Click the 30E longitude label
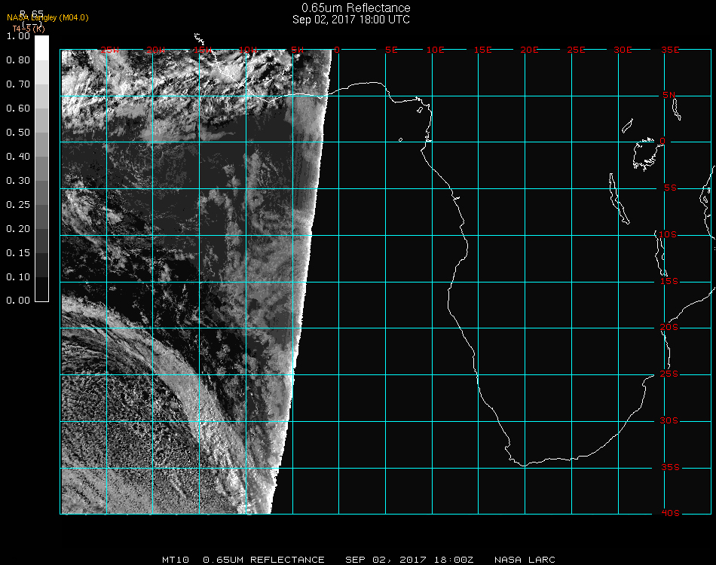Viewport: 716px width, 565px height. 623,50
